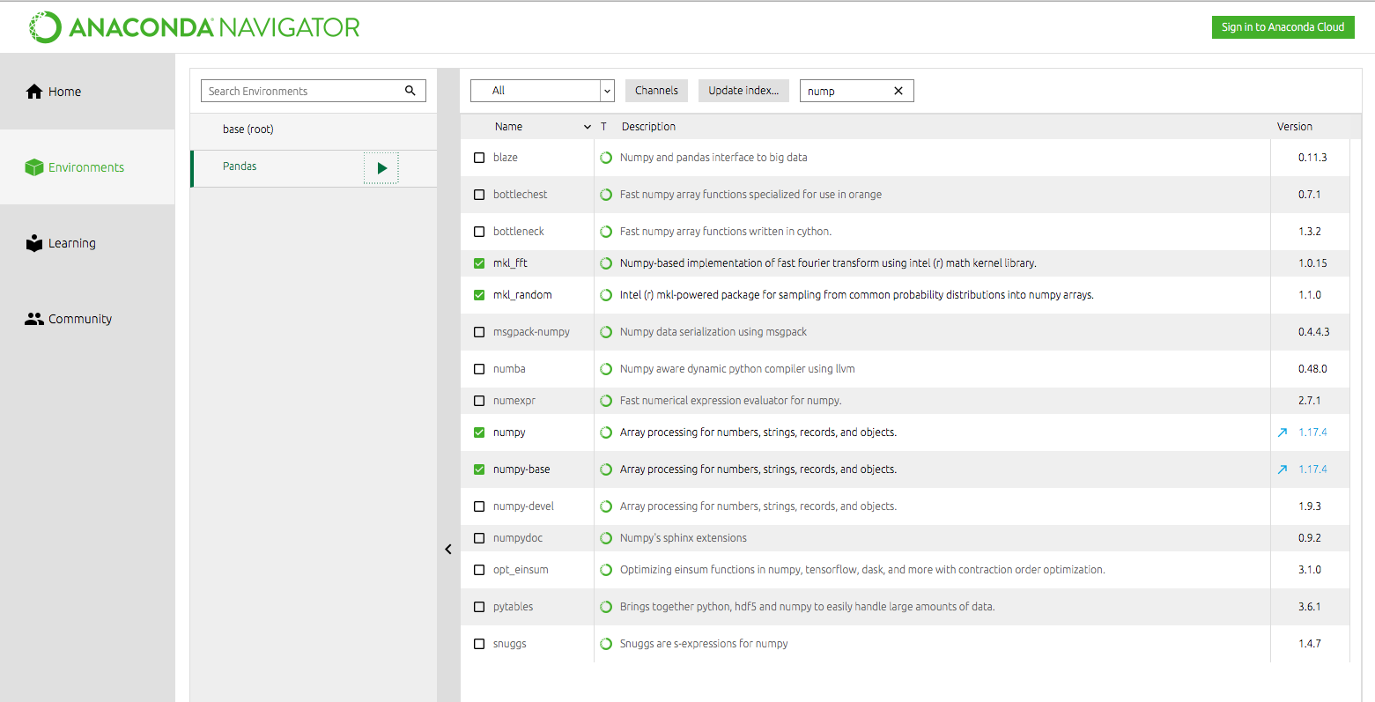Open the Home section icon

34,92
